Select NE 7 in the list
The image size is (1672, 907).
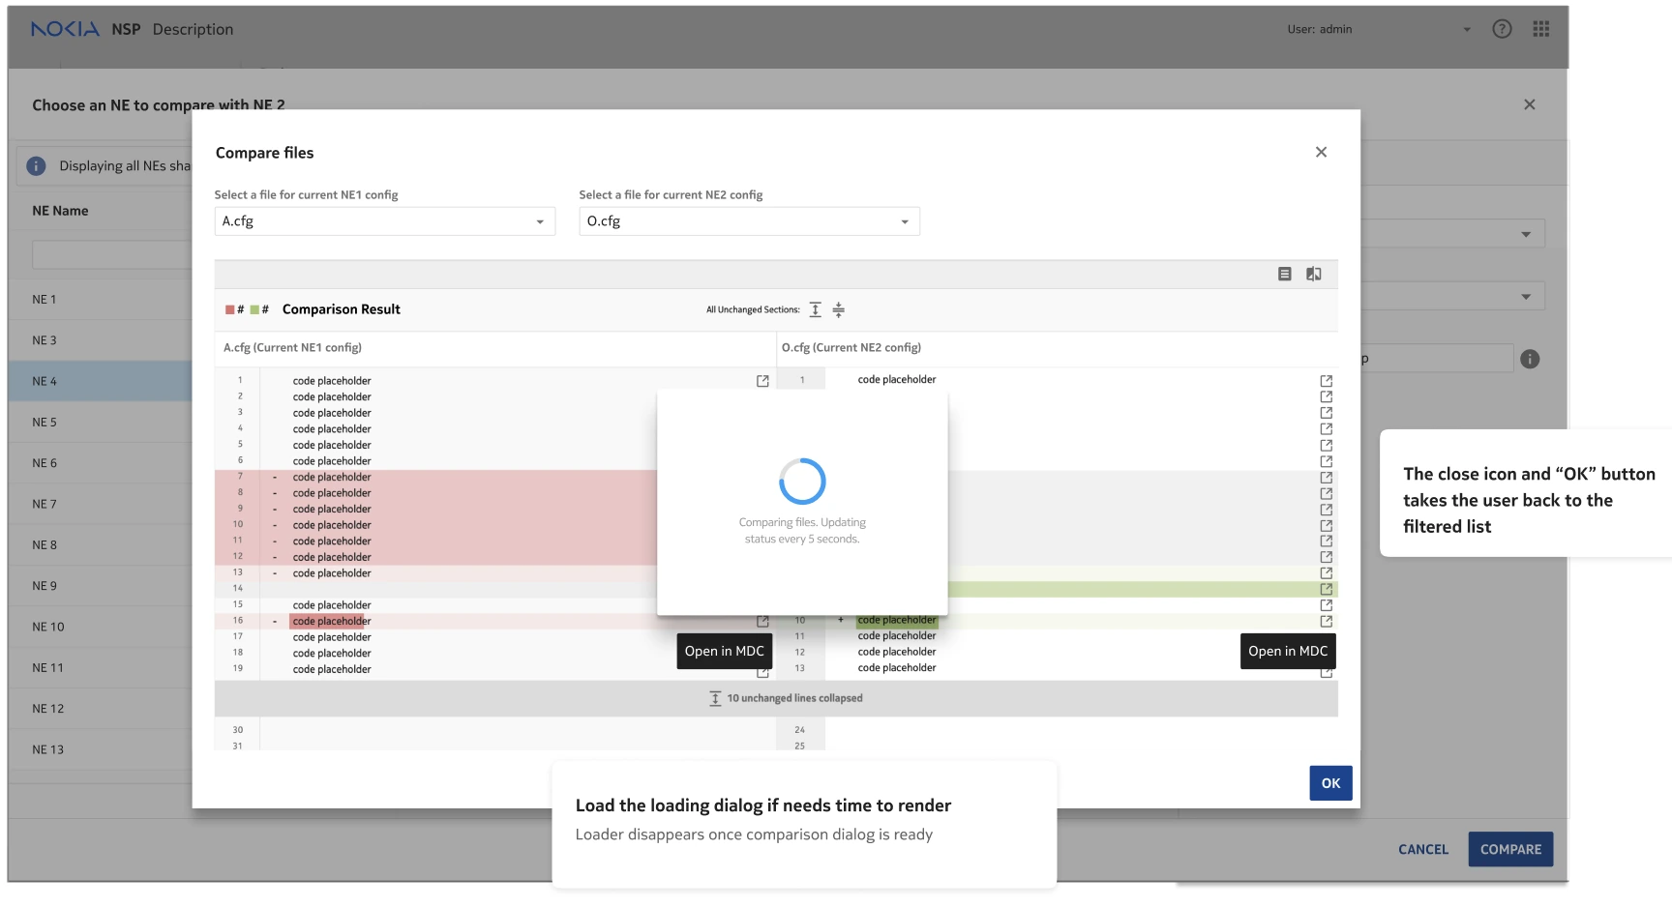pos(101,504)
